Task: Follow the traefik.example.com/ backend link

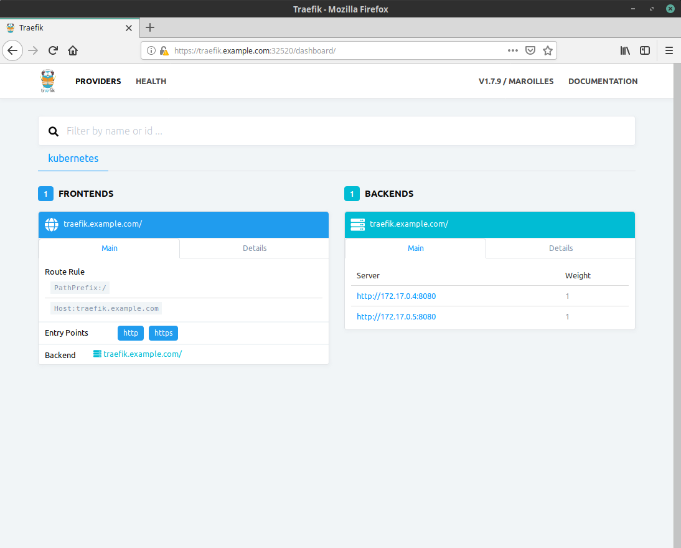Action: 143,354
